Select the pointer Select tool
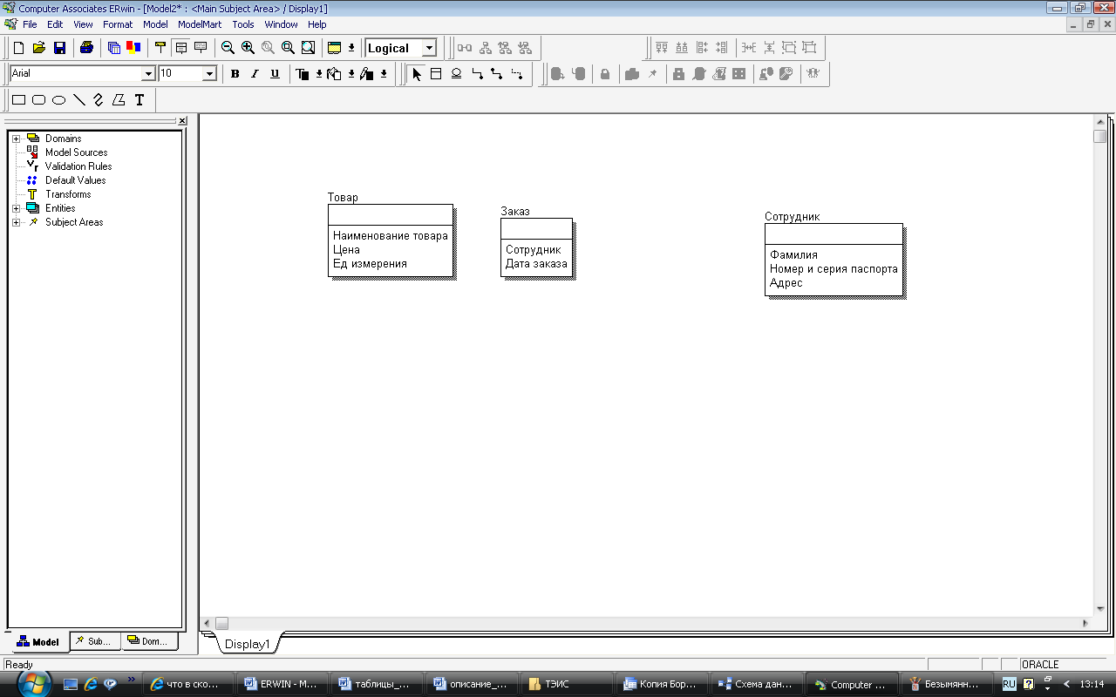The width and height of the screenshot is (1116, 697). point(417,74)
